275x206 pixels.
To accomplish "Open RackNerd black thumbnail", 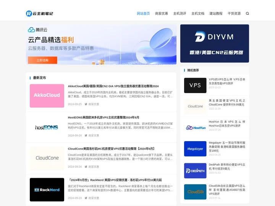I will pos(47,190).
